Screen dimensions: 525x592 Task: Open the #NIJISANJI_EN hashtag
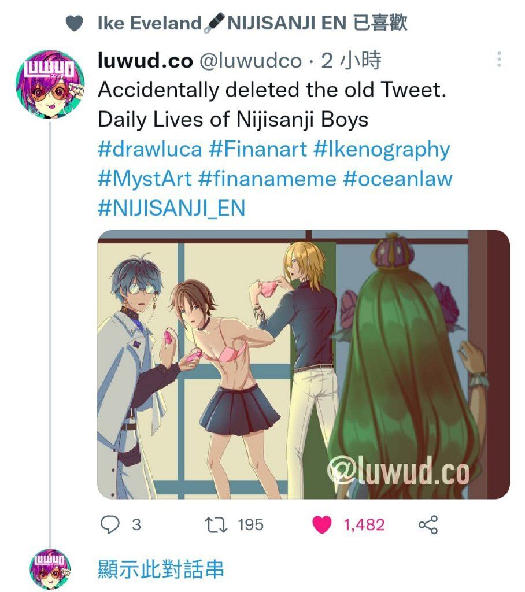point(172,208)
